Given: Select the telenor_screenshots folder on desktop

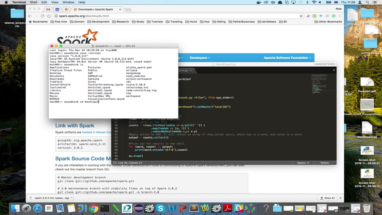Looking at the screenshot, I should 17,18.
